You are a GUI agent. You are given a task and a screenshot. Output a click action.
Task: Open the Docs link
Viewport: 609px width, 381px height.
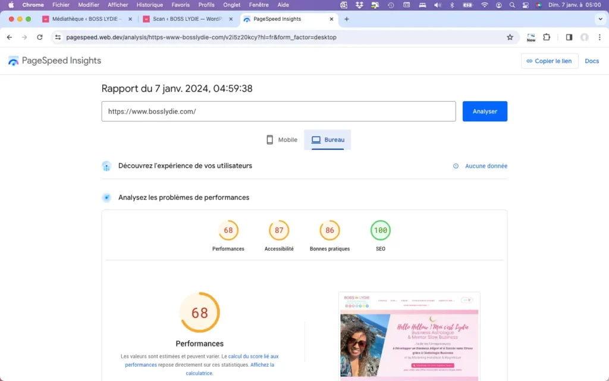(x=592, y=61)
